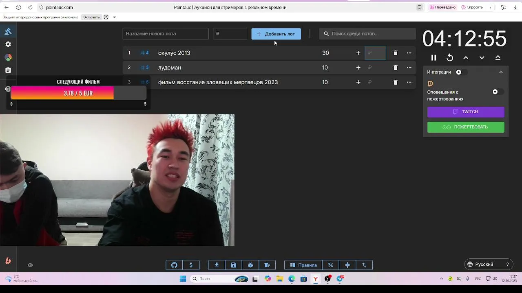Open settings gear in left sidebar
Viewport: 522px width, 293px height.
pos(8,44)
